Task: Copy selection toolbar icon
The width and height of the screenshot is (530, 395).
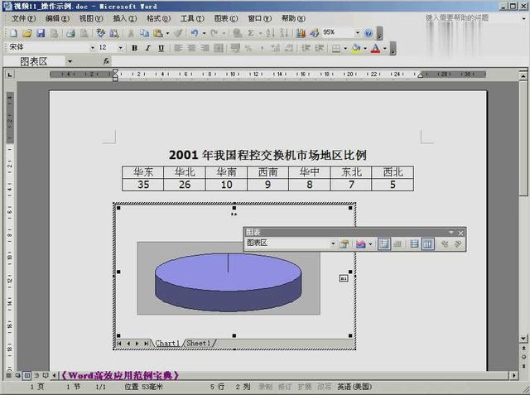Action: 144,33
